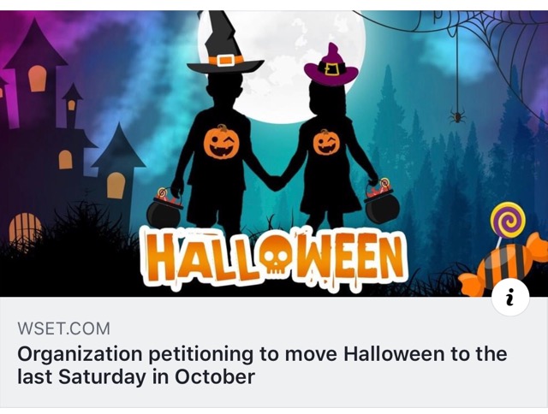Click the candy cauldron held by the girl
Image resolution: width=548 pixels, height=414 pixels.
tap(381, 203)
